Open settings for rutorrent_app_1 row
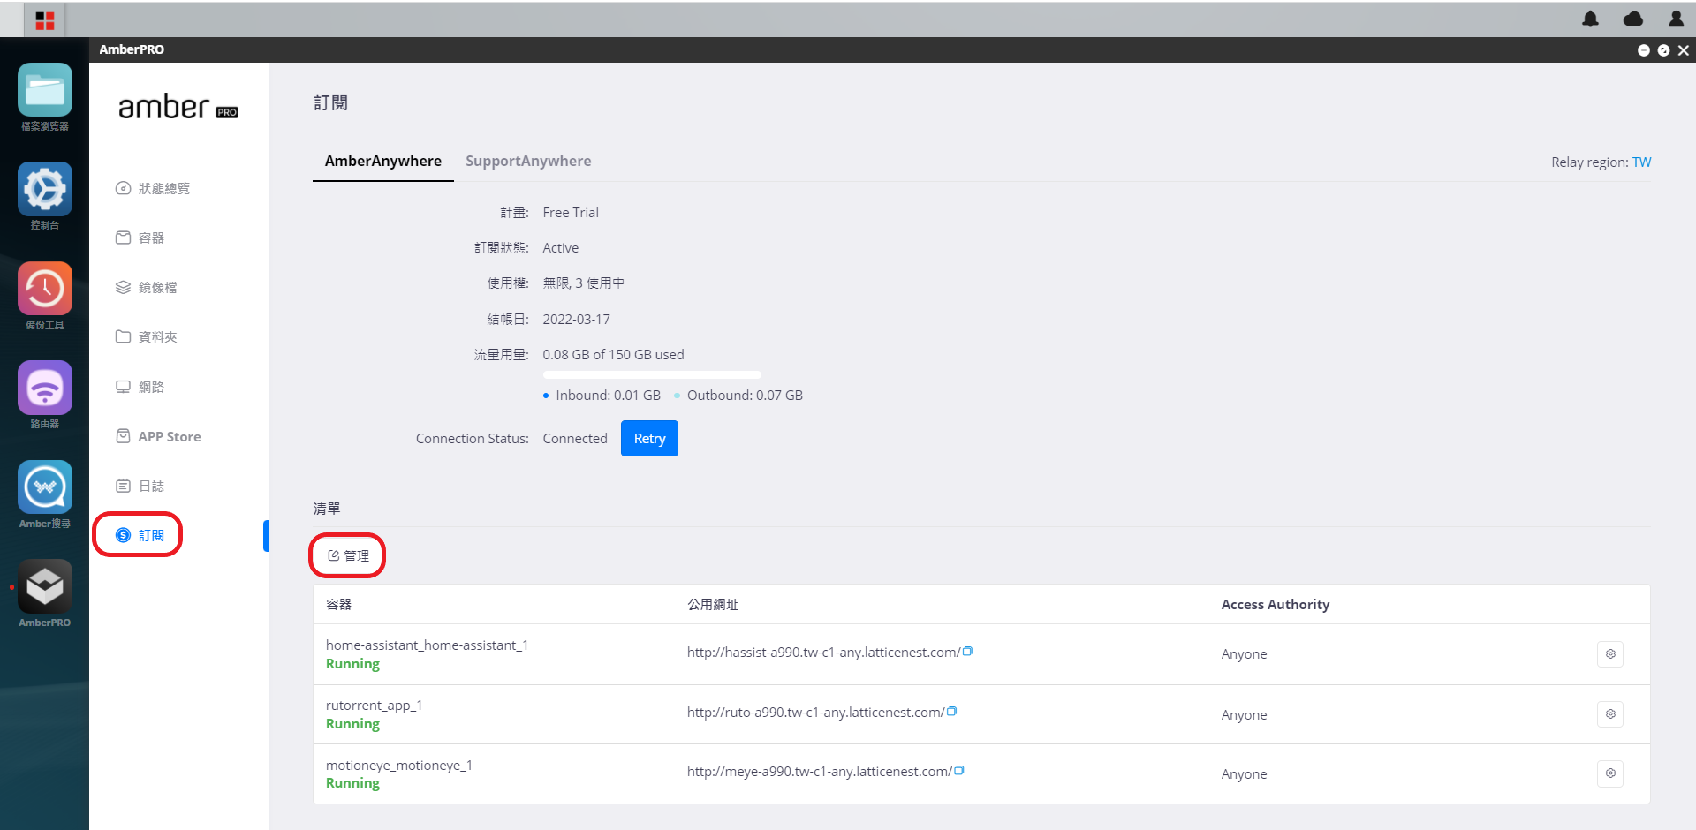The width and height of the screenshot is (1696, 830). tap(1610, 714)
